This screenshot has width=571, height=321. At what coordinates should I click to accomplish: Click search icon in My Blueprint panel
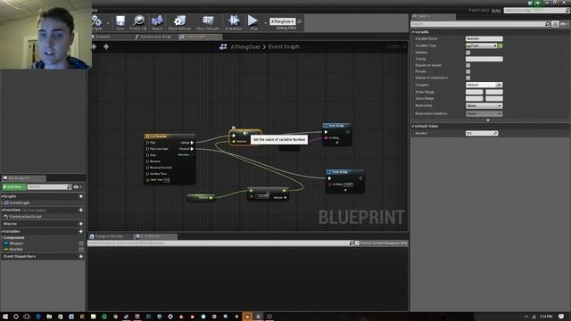(70, 186)
